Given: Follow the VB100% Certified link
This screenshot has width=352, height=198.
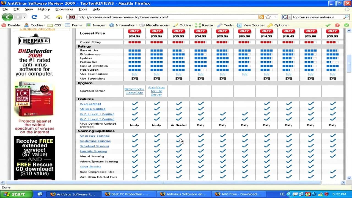Looking at the screenshot, I should (93, 109).
